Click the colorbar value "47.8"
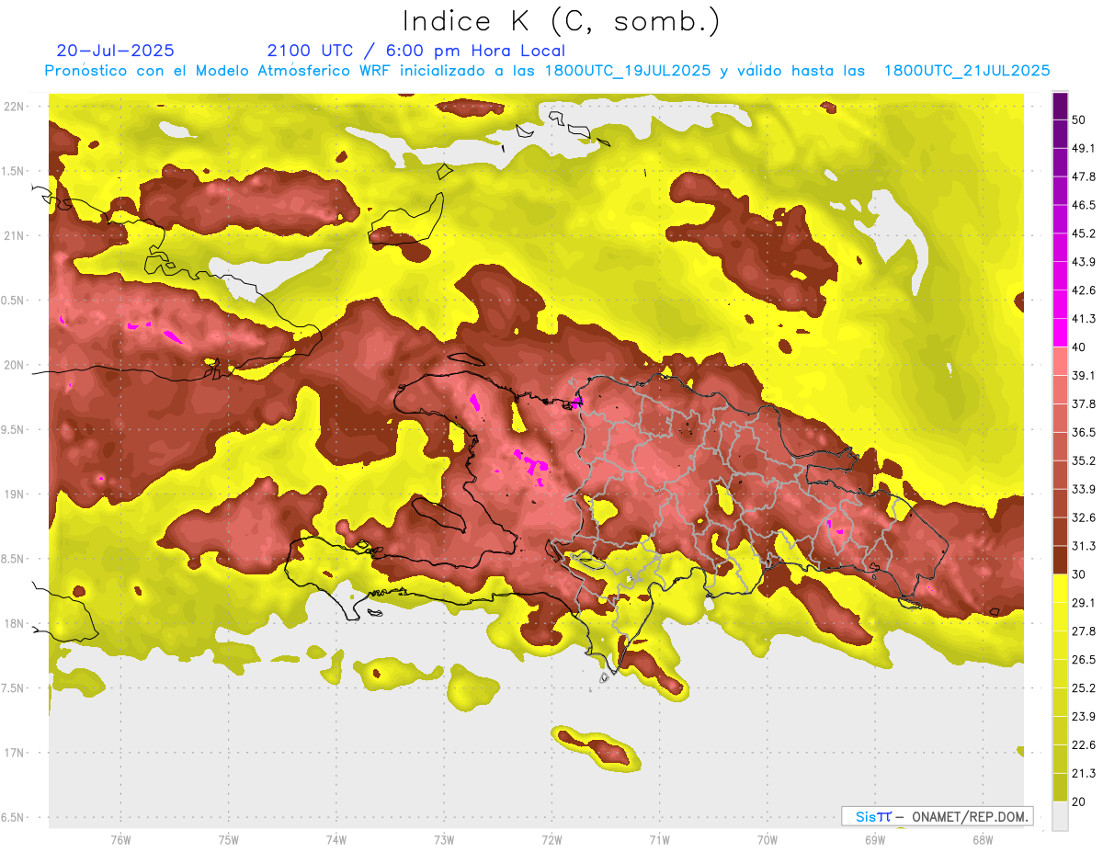Image resolution: width=1103 pixels, height=852 pixels. point(1083,176)
